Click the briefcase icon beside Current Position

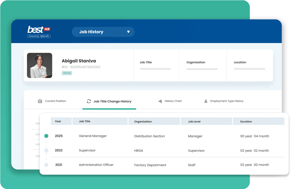point(40,101)
